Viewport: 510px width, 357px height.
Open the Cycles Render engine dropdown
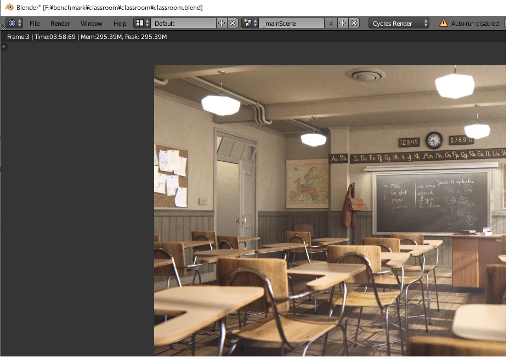click(x=400, y=23)
